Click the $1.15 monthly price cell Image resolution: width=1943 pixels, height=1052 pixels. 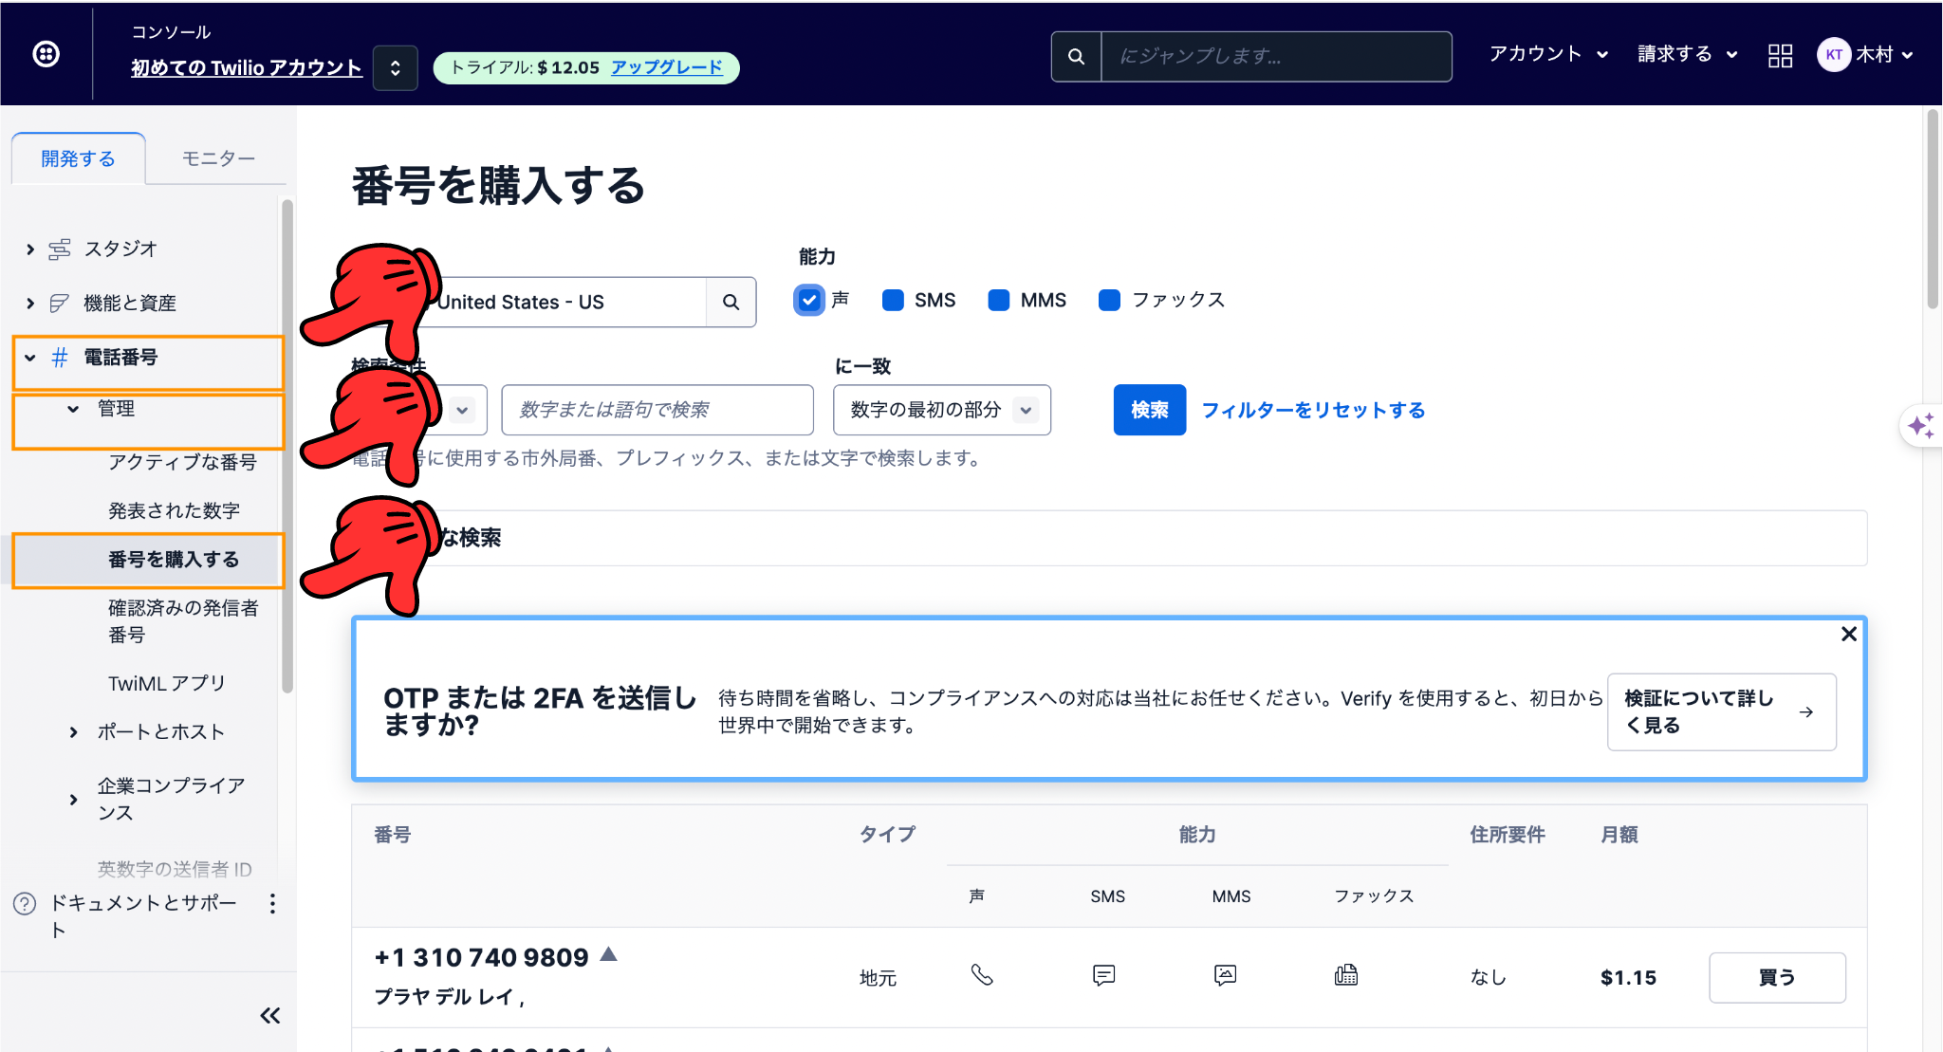[x=1628, y=977]
